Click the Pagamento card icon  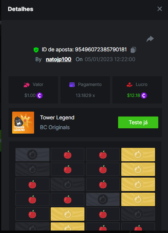tap(72, 85)
